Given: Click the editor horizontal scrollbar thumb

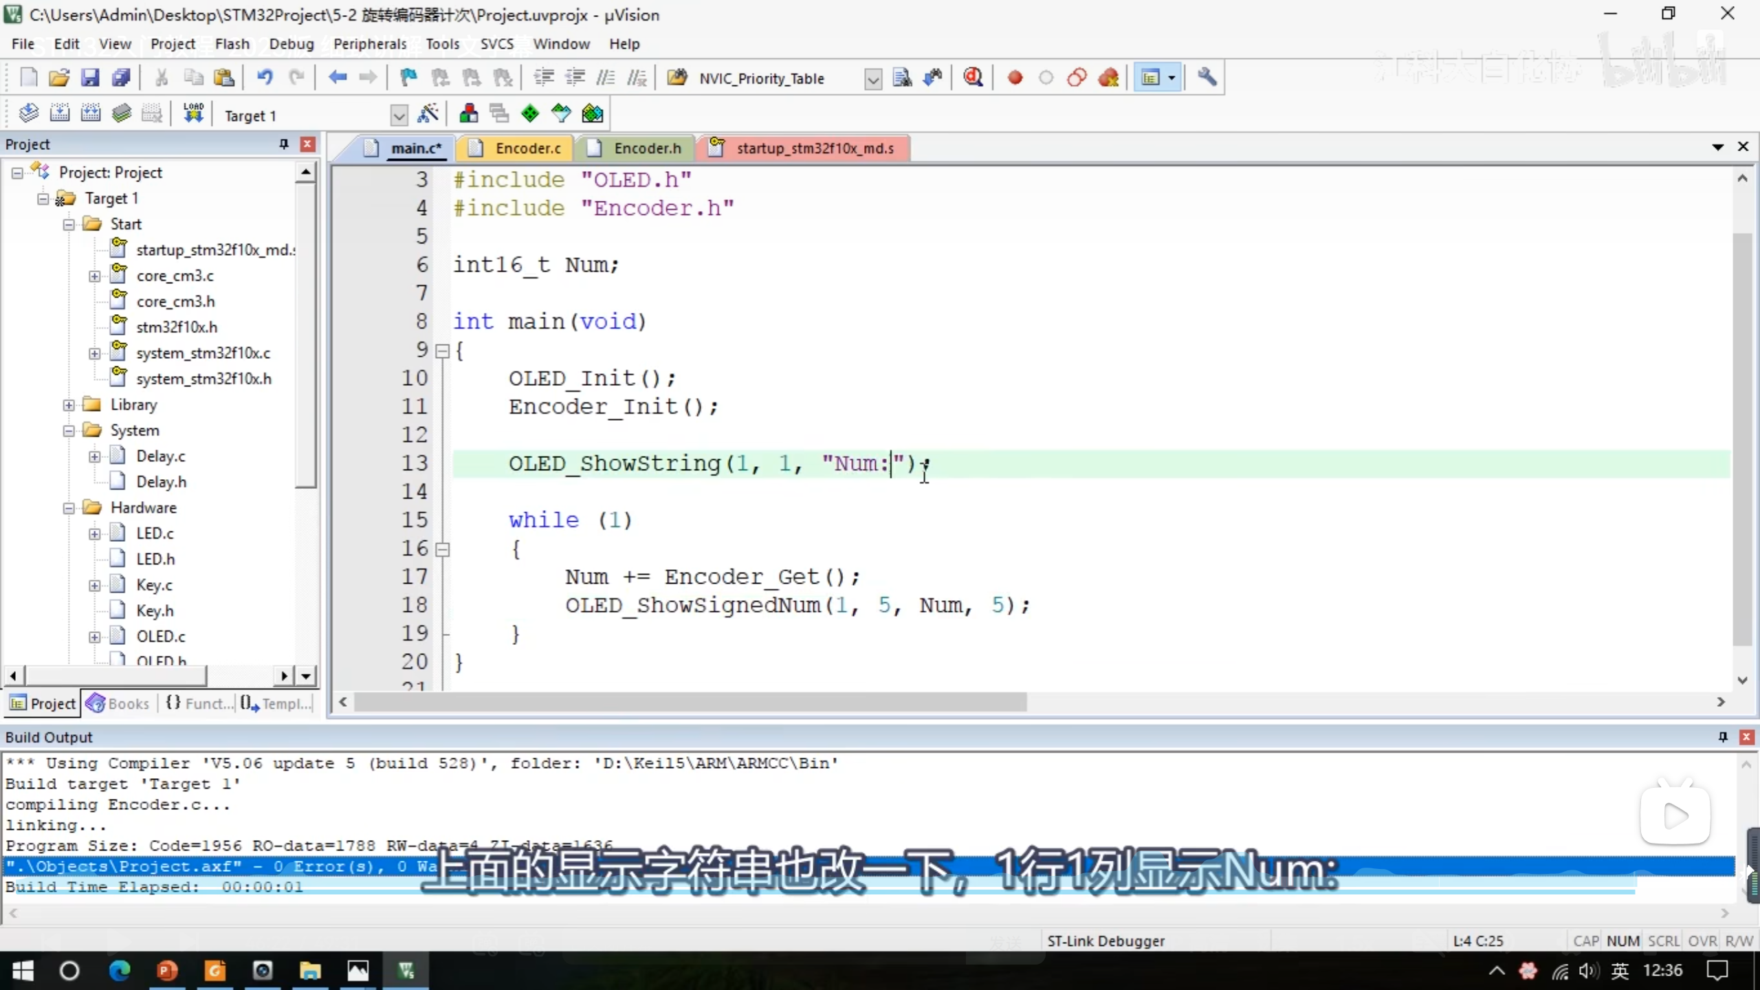Looking at the screenshot, I should click(x=690, y=702).
